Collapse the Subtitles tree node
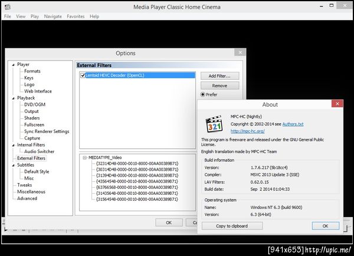This screenshot has width=354, height=256. point(13,165)
